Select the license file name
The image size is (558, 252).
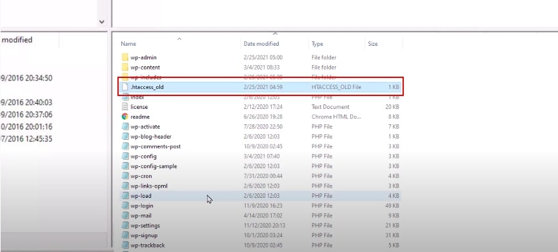click(139, 106)
